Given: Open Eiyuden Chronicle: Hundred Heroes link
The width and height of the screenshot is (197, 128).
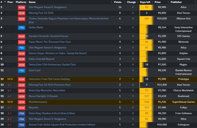Looking at the screenshot, I should (x=48, y=36).
